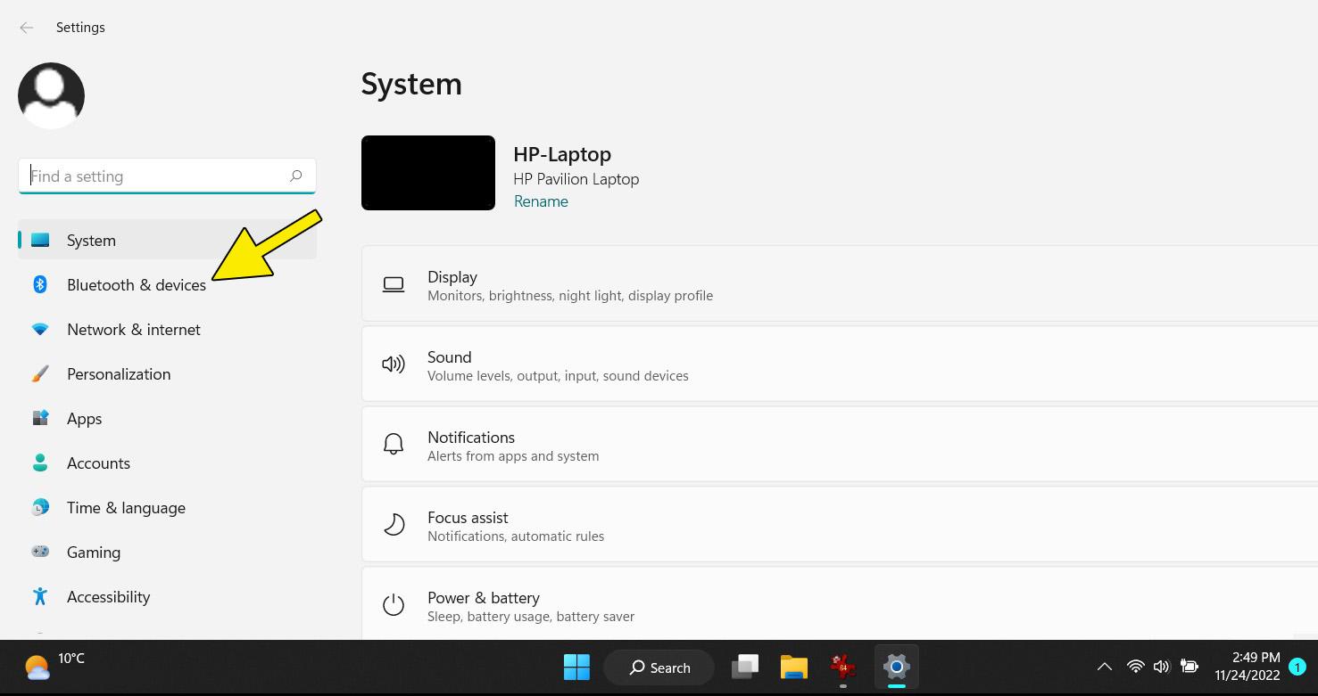Open Gaming via the Xbox icon
The height and width of the screenshot is (696, 1318).
tap(40, 552)
